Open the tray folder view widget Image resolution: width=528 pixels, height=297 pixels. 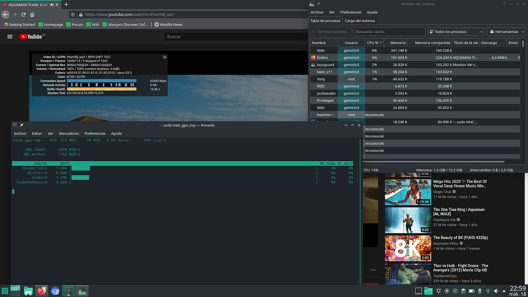click(428, 291)
